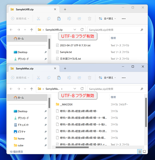Click Cut icon in SampleUtf8.zip window
Image resolution: width=155 pixels, height=160 pixels.
tap(38, 19)
